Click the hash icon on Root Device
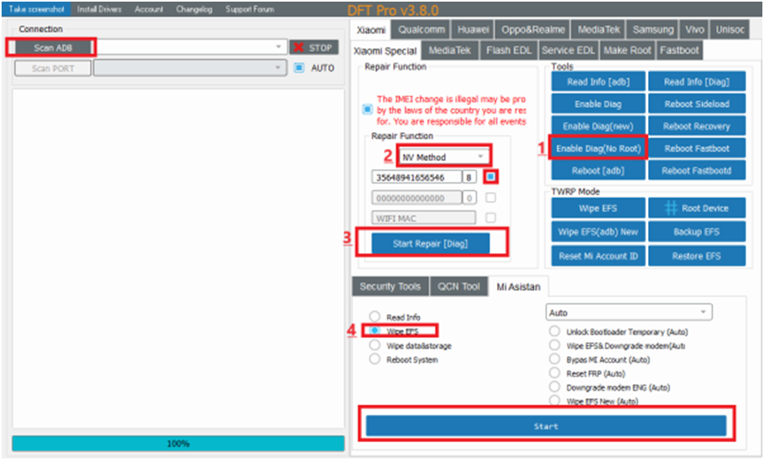This screenshot has width=764, height=460. 671,208
